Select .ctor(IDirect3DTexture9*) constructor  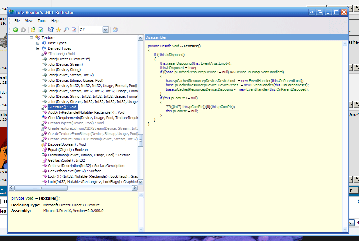tap(69, 59)
